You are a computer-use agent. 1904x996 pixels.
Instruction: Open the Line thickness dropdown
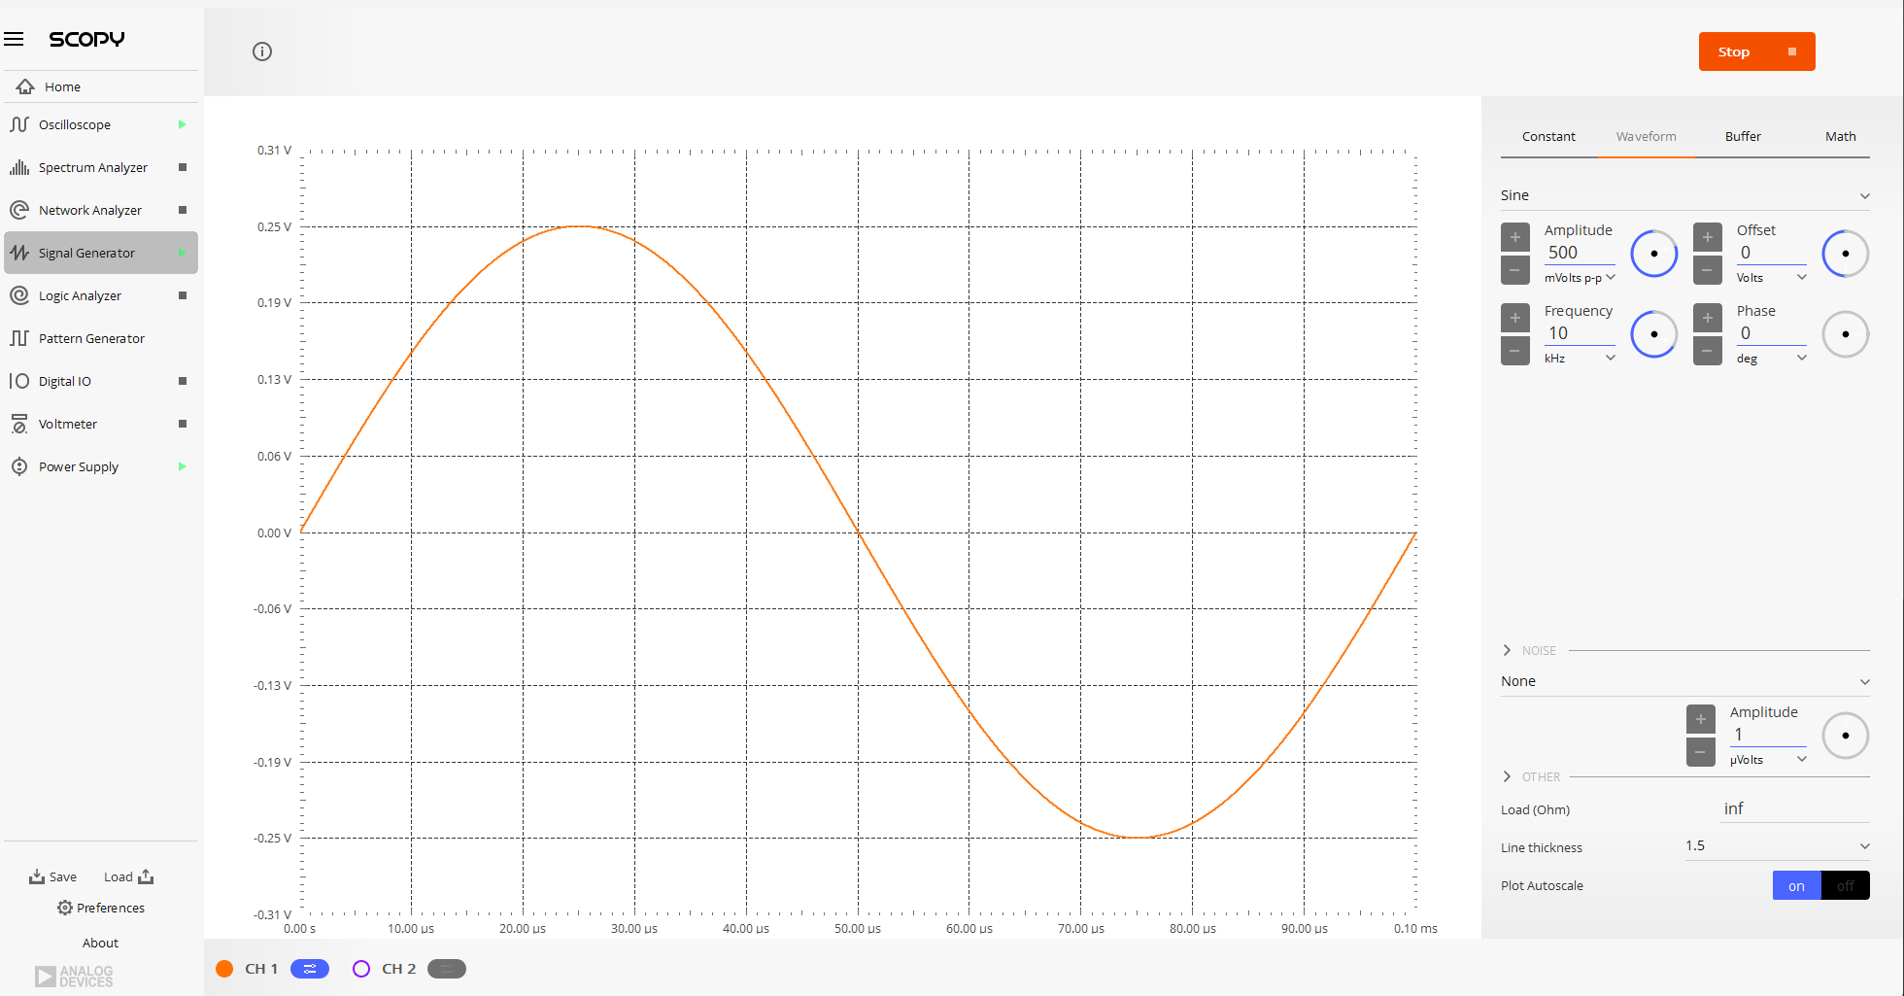click(1777, 846)
